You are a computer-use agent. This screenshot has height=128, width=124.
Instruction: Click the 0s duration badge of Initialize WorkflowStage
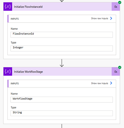pos(116,72)
